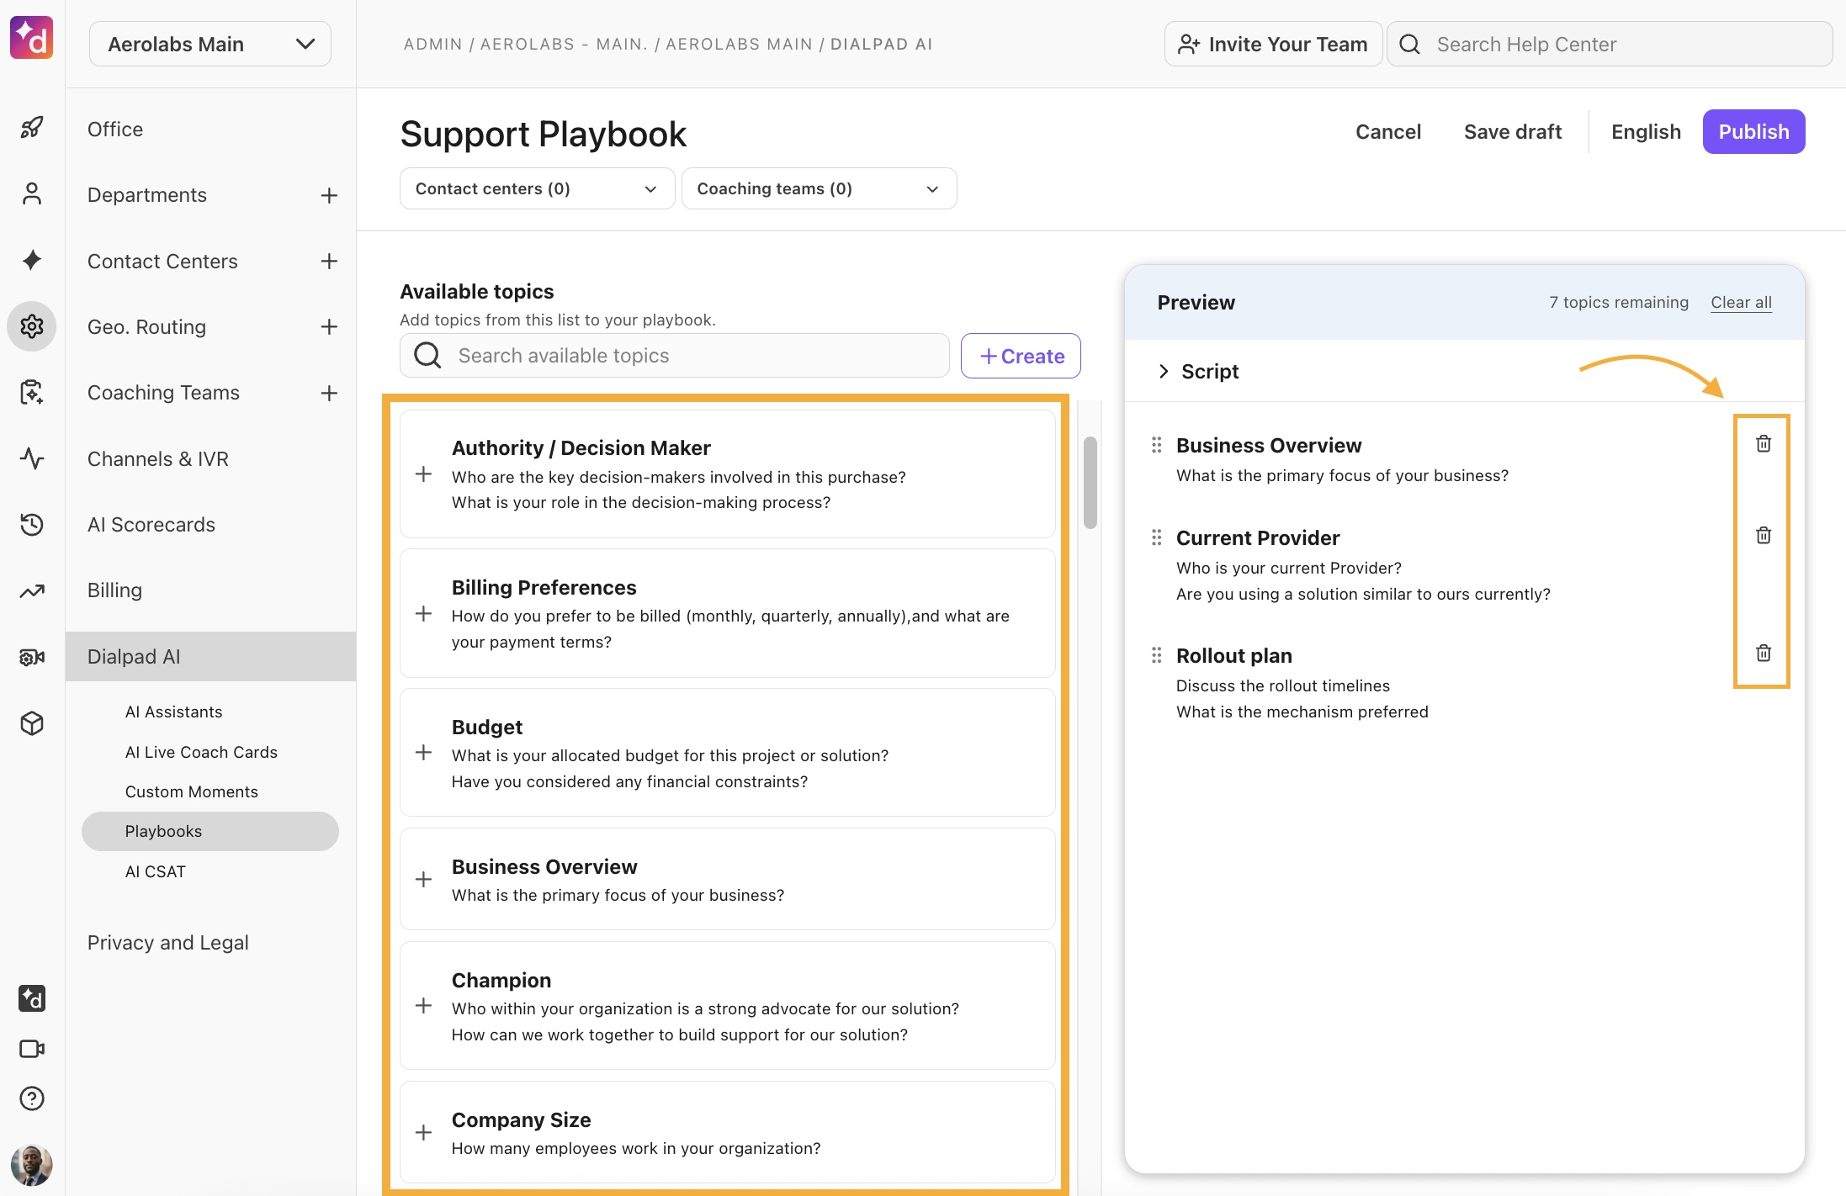Click the ADMIN breadcrumb link
The width and height of the screenshot is (1846, 1196).
click(432, 44)
